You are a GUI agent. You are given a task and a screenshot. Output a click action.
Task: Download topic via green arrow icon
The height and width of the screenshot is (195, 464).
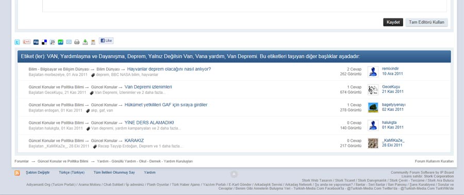coord(85,42)
